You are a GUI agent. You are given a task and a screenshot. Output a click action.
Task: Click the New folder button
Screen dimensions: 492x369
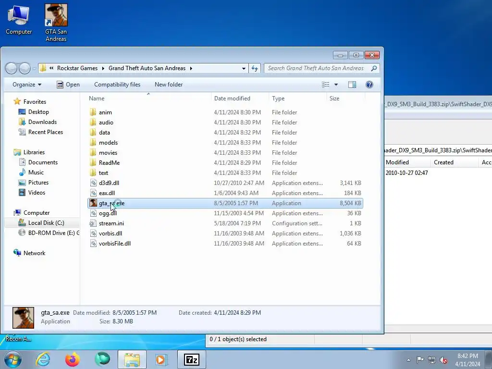(169, 85)
